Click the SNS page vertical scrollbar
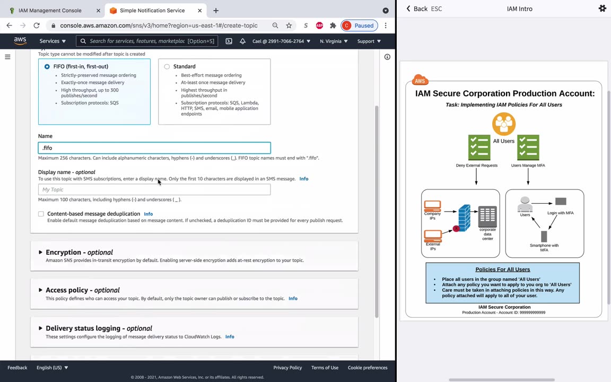Image resolution: width=611 pixels, height=382 pixels. (377, 211)
